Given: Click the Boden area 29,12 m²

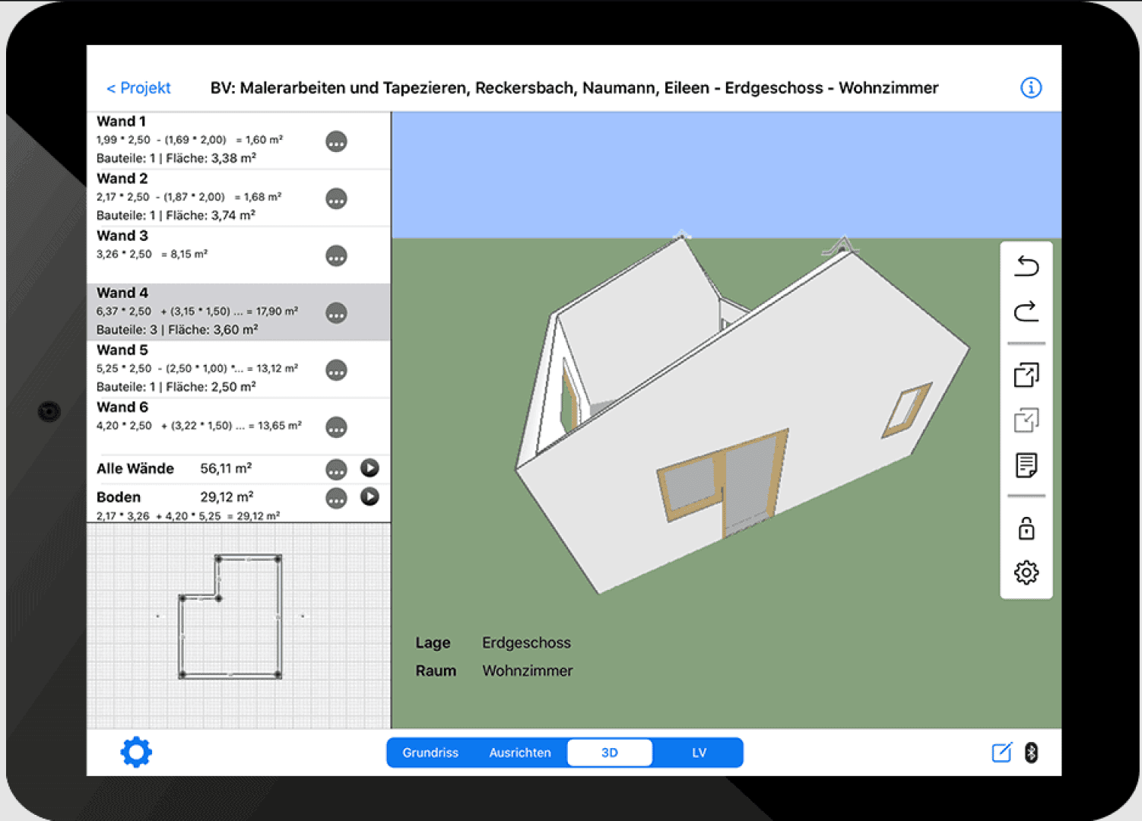Looking at the screenshot, I should [226, 496].
